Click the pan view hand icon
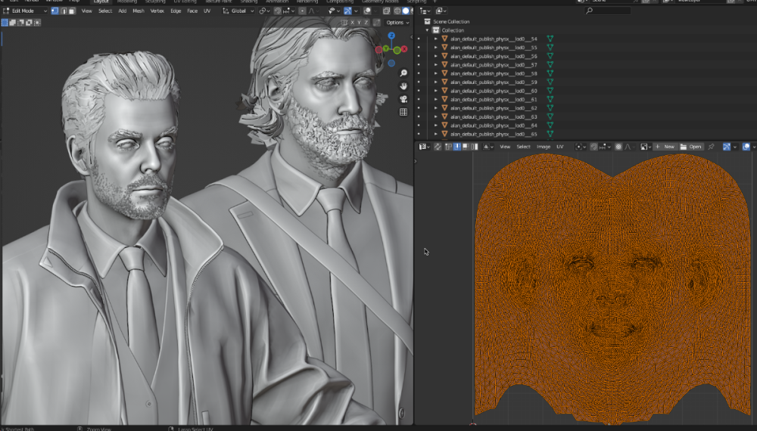The image size is (757, 431). tap(403, 85)
